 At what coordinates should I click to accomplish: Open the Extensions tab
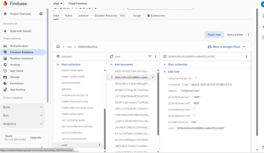[x=156, y=16]
